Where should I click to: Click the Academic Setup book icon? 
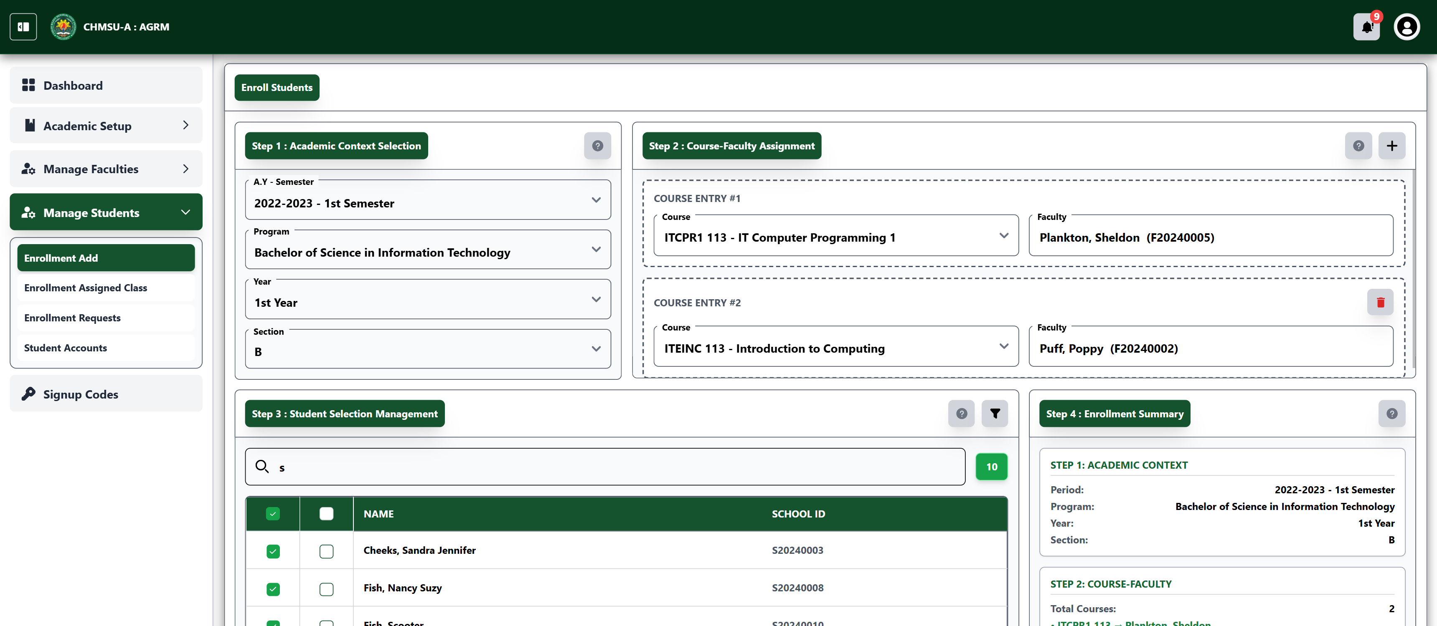[30, 126]
